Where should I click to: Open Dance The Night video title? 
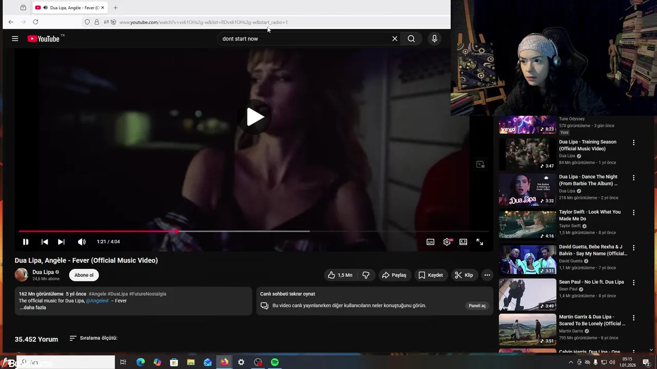pyautogui.click(x=588, y=180)
